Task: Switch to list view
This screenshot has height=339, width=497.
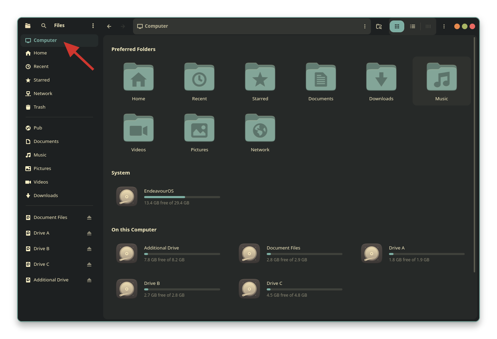Action: tap(413, 26)
